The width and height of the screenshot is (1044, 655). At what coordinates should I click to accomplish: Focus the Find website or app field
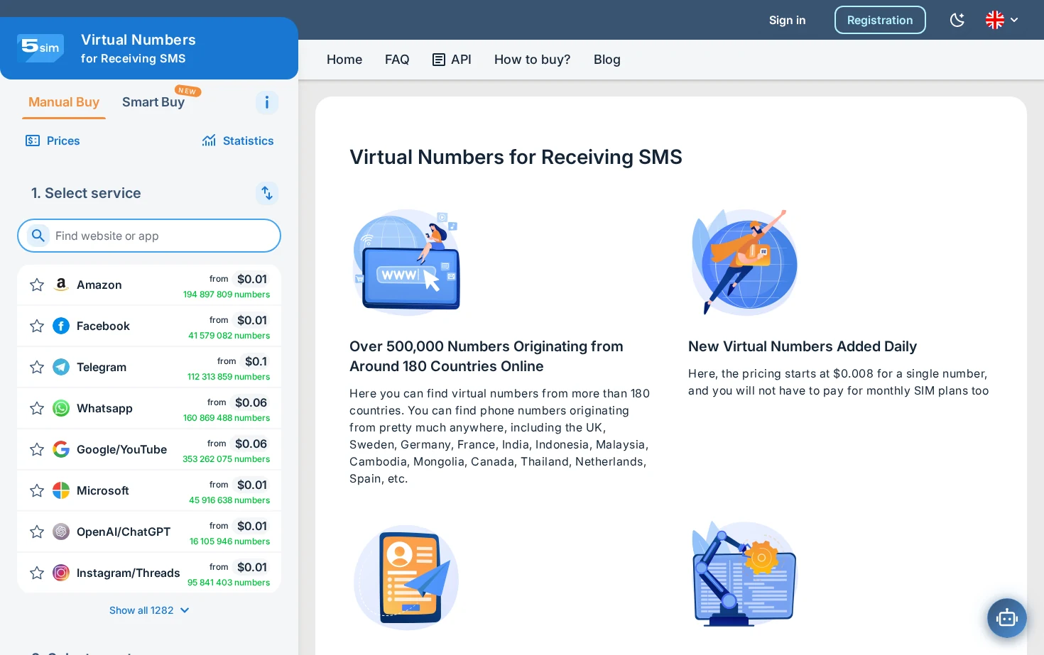pos(149,236)
